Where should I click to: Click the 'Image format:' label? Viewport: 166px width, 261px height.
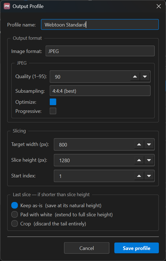27,51
